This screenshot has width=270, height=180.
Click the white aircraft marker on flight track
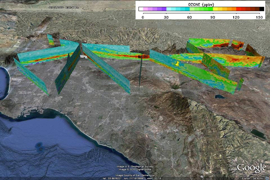tap(84, 57)
